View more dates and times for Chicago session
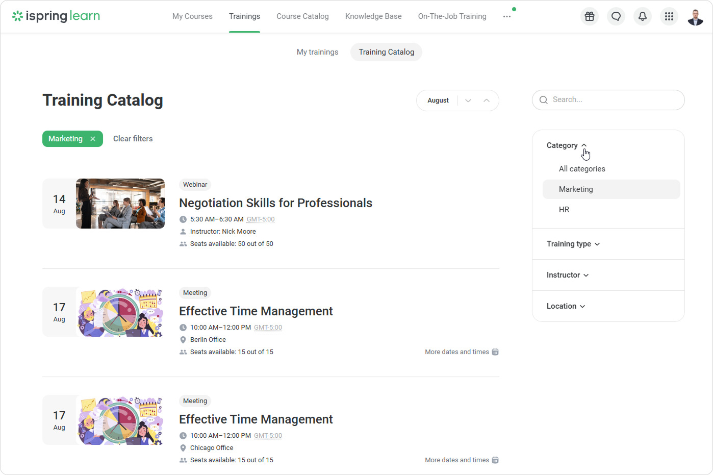 (x=457, y=460)
